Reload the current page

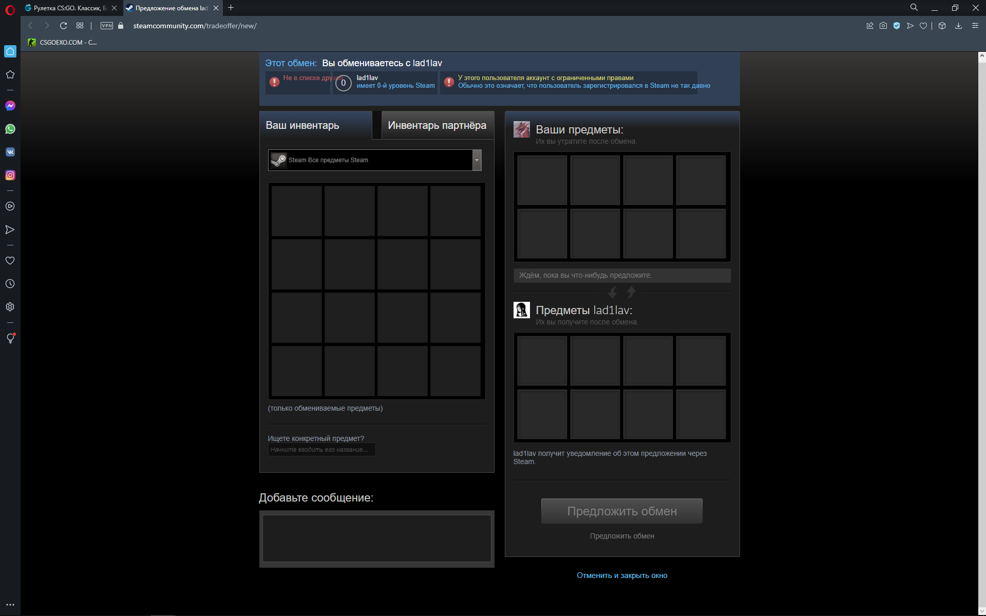(x=63, y=26)
